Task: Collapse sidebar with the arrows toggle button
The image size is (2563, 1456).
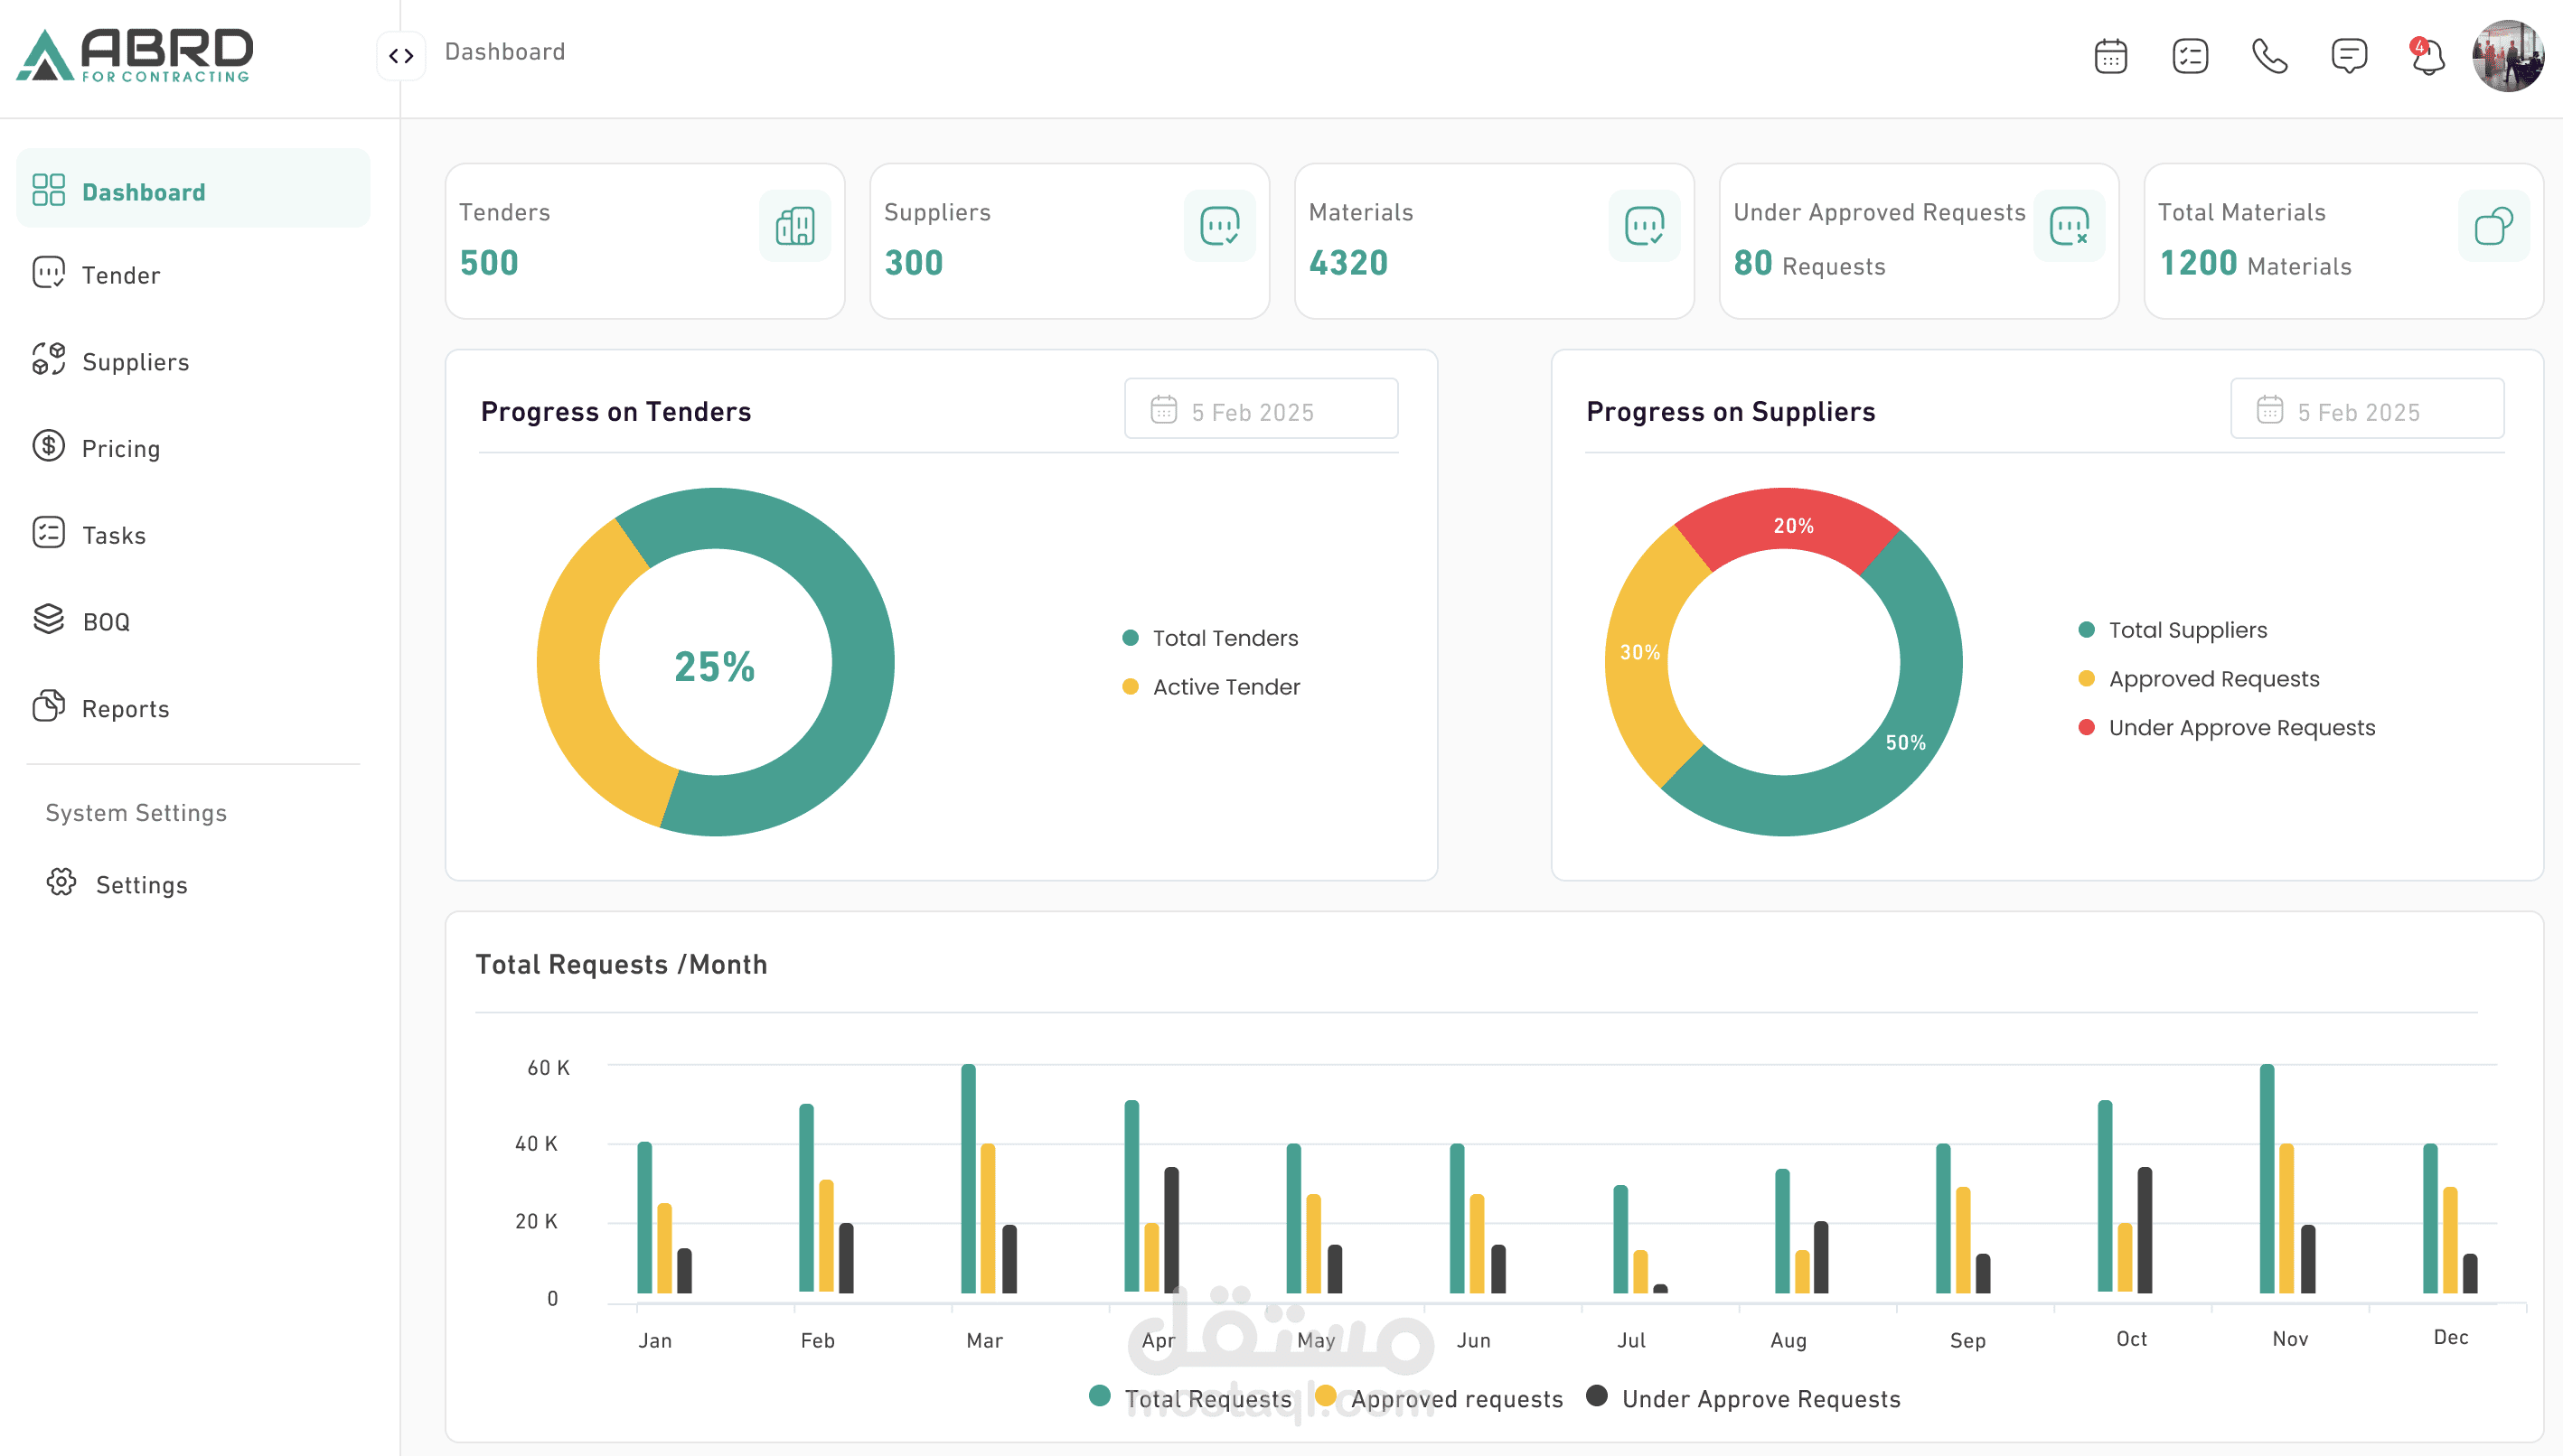Action: 401,55
